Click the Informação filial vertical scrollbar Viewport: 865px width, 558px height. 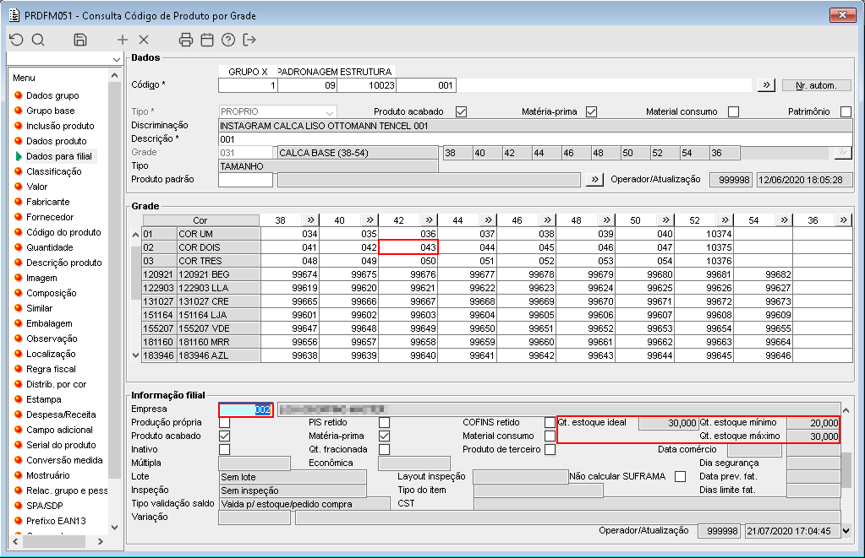[x=846, y=470]
